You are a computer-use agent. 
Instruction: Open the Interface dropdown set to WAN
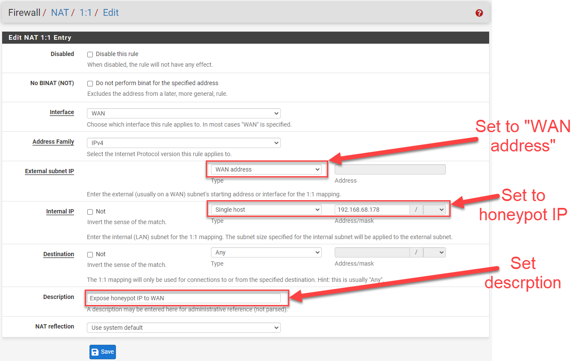184,113
